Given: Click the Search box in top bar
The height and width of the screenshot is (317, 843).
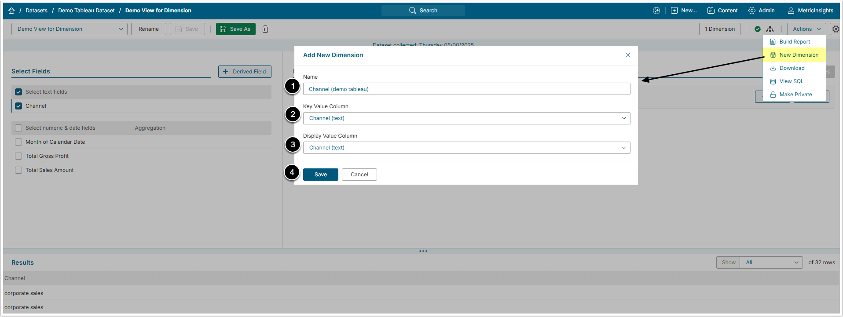Looking at the screenshot, I should tap(423, 11).
